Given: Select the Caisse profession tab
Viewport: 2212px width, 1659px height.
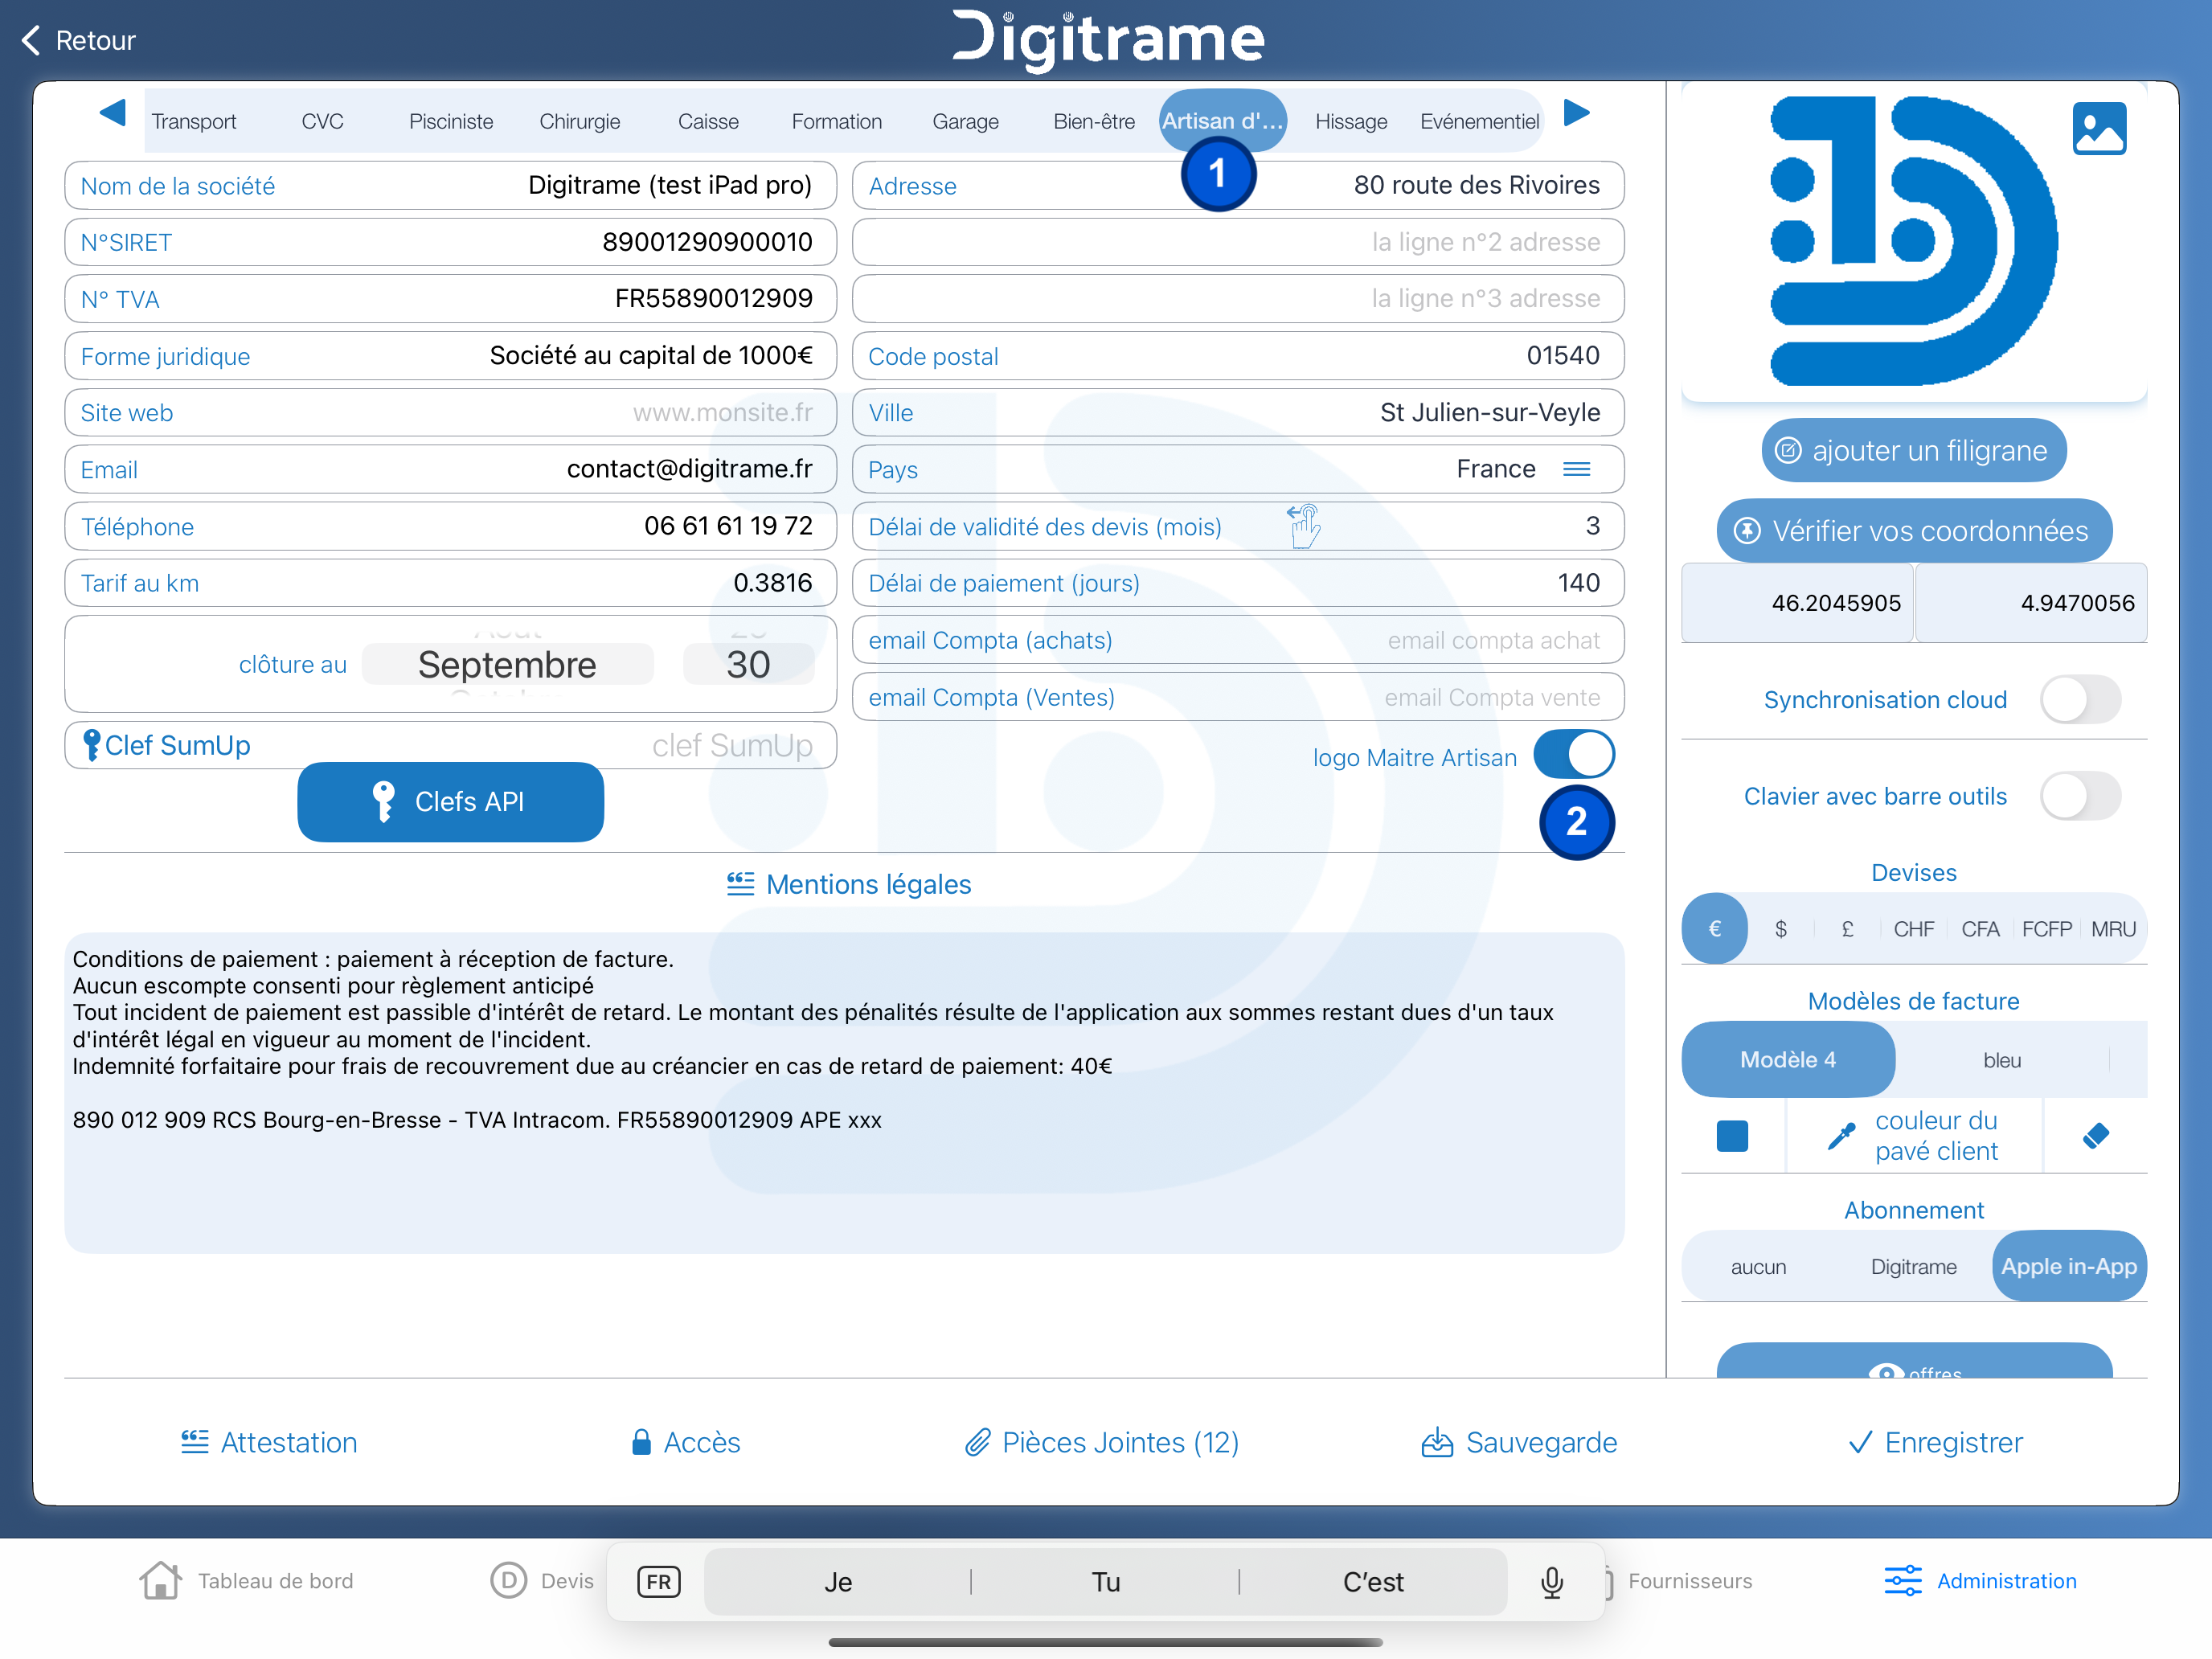Looking at the screenshot, I should 708,121.
